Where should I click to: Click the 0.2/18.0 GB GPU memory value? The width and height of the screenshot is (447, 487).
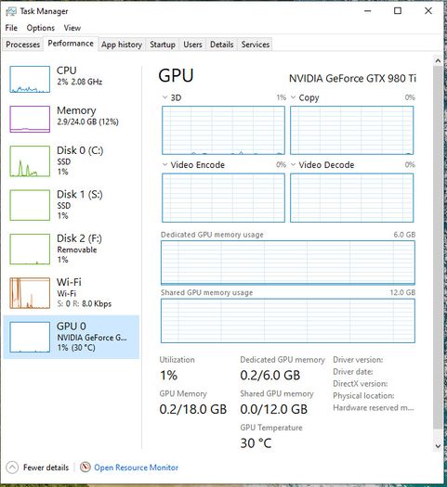pos(193,409)
